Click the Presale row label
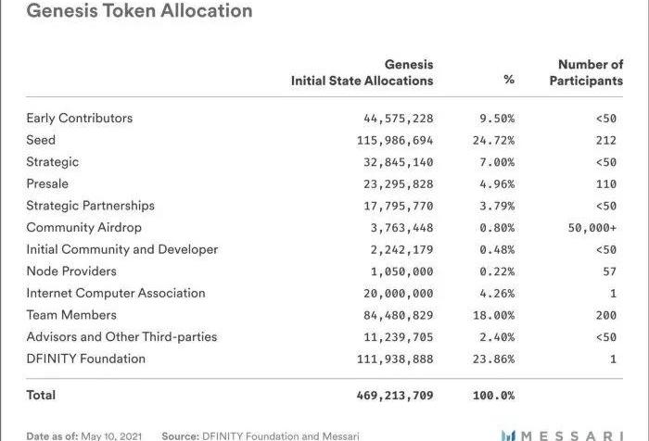 [x=47, y=184]
